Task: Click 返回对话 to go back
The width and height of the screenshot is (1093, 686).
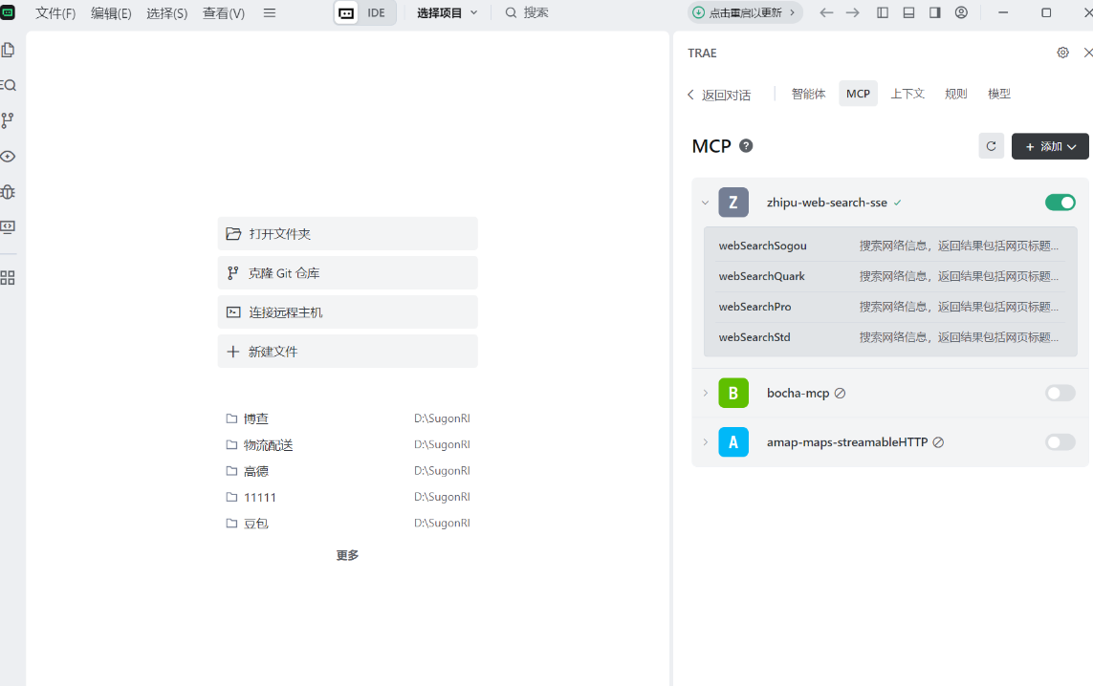Action: click(719, 95)
